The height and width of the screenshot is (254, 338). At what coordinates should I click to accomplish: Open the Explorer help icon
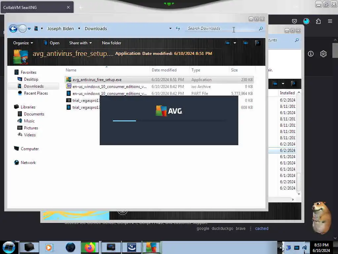coord(257,43)
